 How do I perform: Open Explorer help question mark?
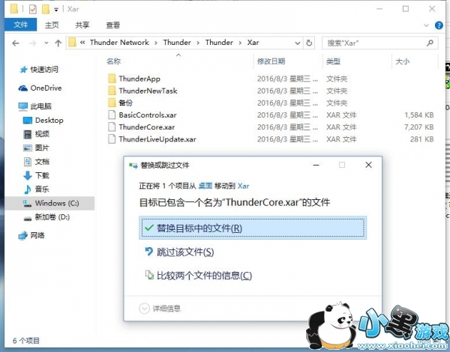439,25
